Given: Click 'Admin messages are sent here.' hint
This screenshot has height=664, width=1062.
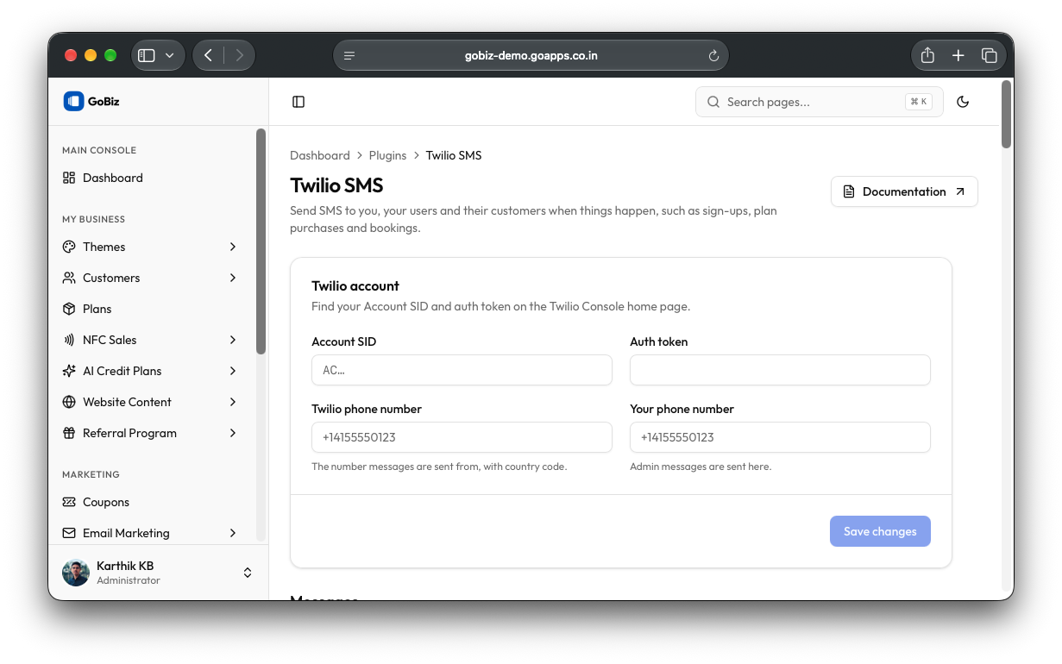Looking at the screenshot, I should pos(701,467).
